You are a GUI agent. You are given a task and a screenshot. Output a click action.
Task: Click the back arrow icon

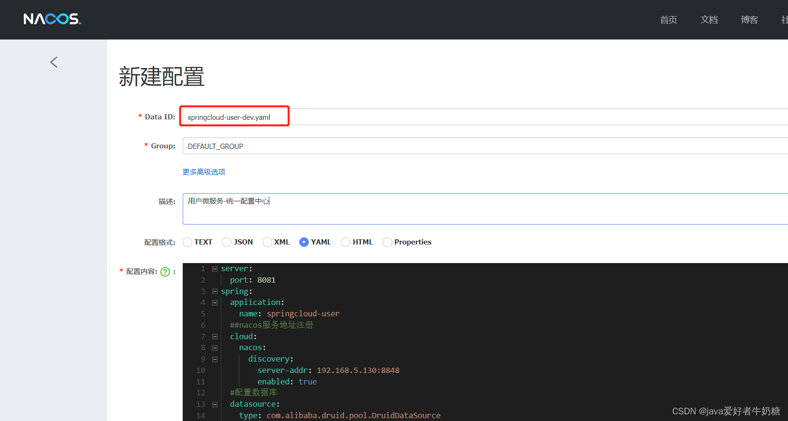point(54,62)
